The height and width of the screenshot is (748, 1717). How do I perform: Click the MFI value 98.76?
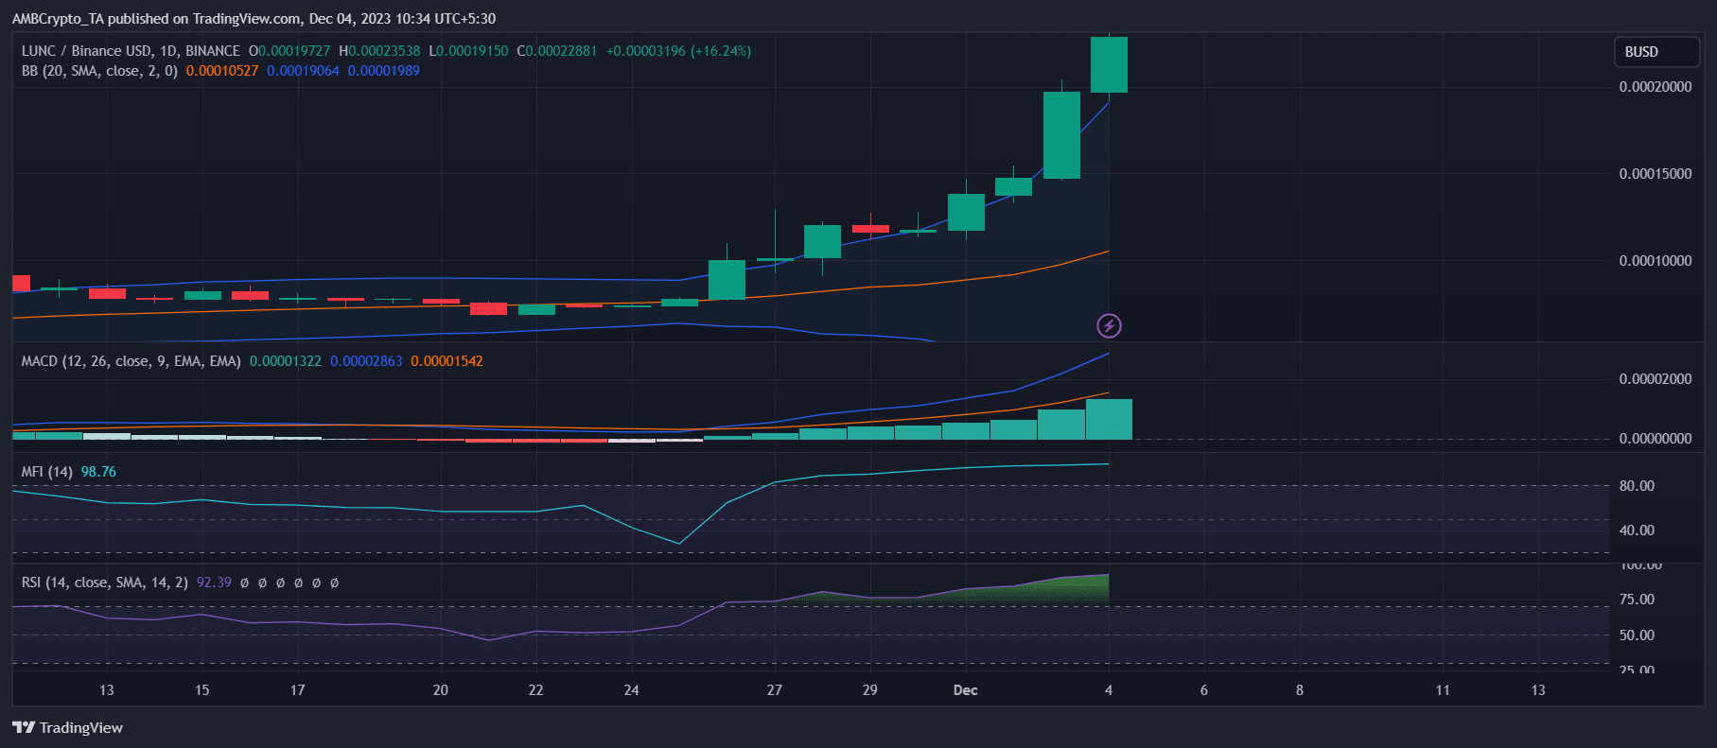(98, 472)
